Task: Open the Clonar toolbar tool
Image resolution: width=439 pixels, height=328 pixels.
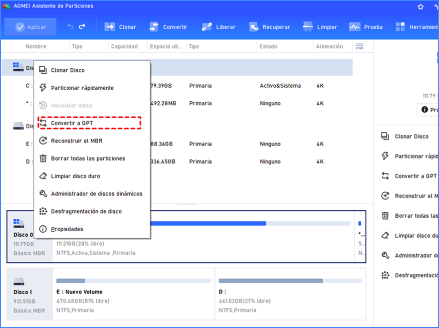Action: 120,27
